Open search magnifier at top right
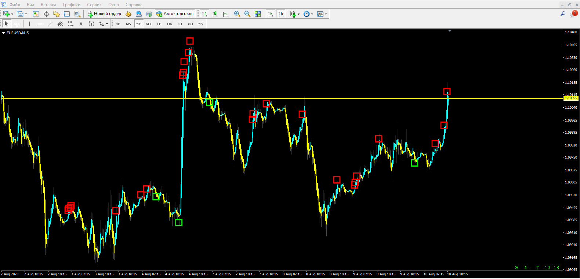This screenshot has width=580, height=279. [x=563, y=14]
